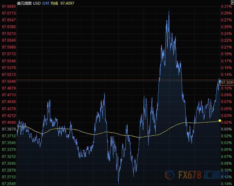This screenshot has width=234, height=186.
Task: Select the yellow endpoint dot on average line
Action: (x=220, y=120)
